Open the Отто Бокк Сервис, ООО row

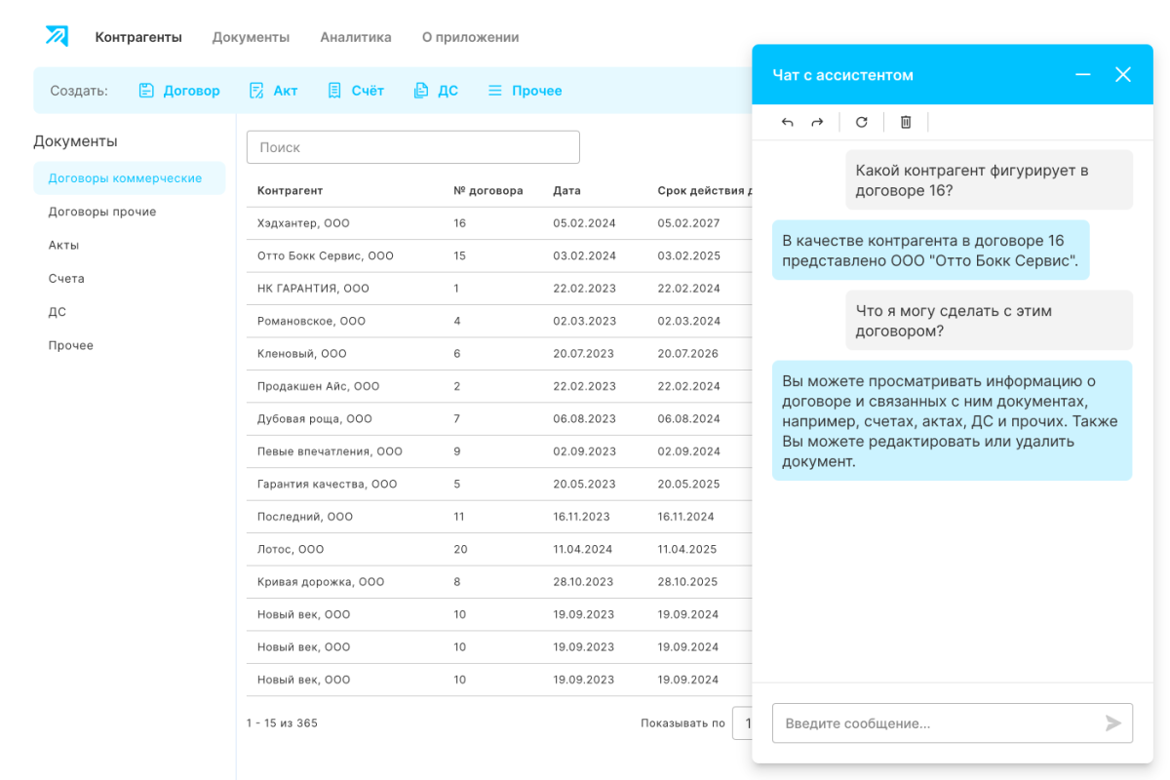click(499, 255)
